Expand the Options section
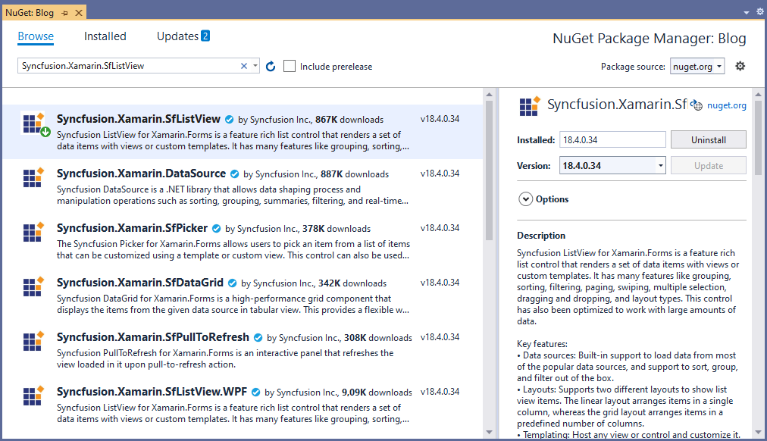 coord(525,199)
